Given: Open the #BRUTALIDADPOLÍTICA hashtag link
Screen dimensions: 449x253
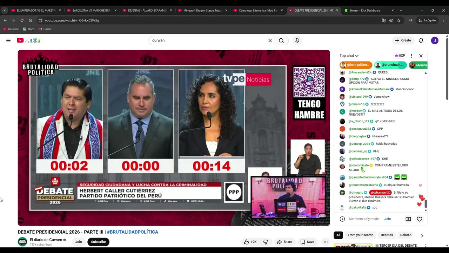Looking at the screenshot, I should tap(133, 232).
